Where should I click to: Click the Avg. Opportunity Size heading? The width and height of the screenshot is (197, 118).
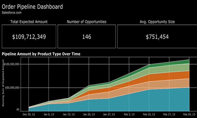tap(157, 22)
